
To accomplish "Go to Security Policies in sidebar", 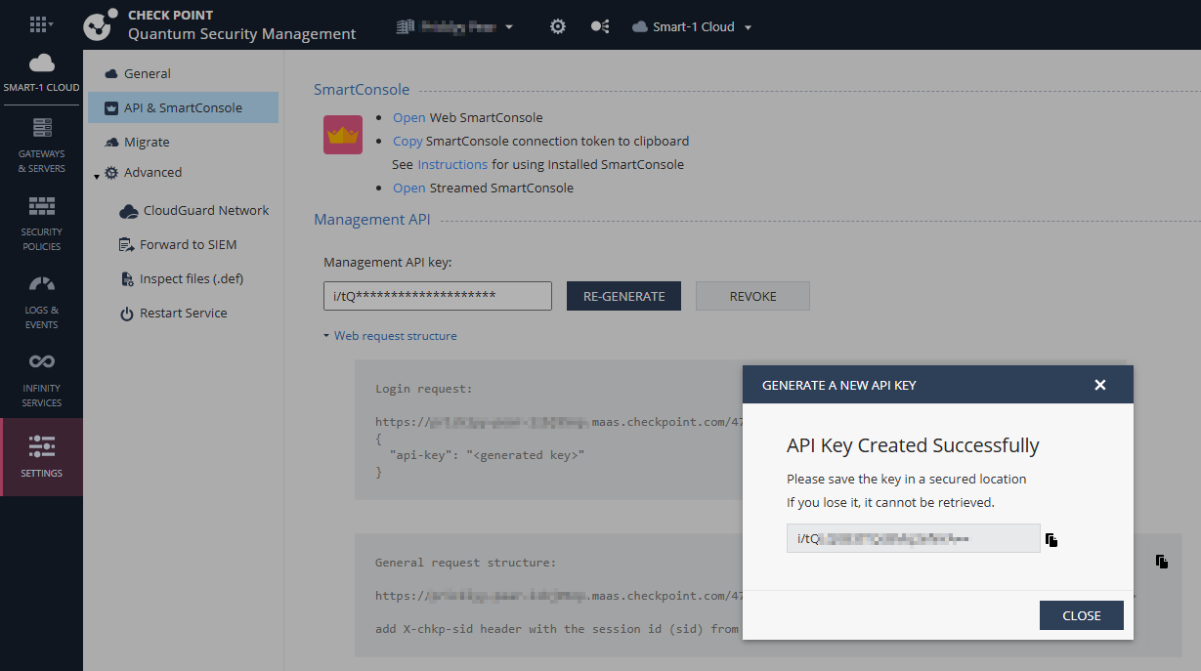I will tap(41, 224).
